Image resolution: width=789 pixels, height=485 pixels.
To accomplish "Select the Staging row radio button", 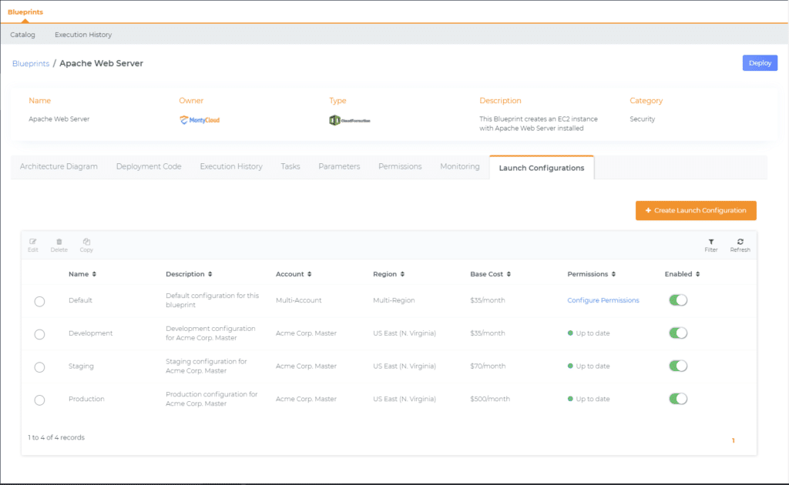I will point(39,367).
